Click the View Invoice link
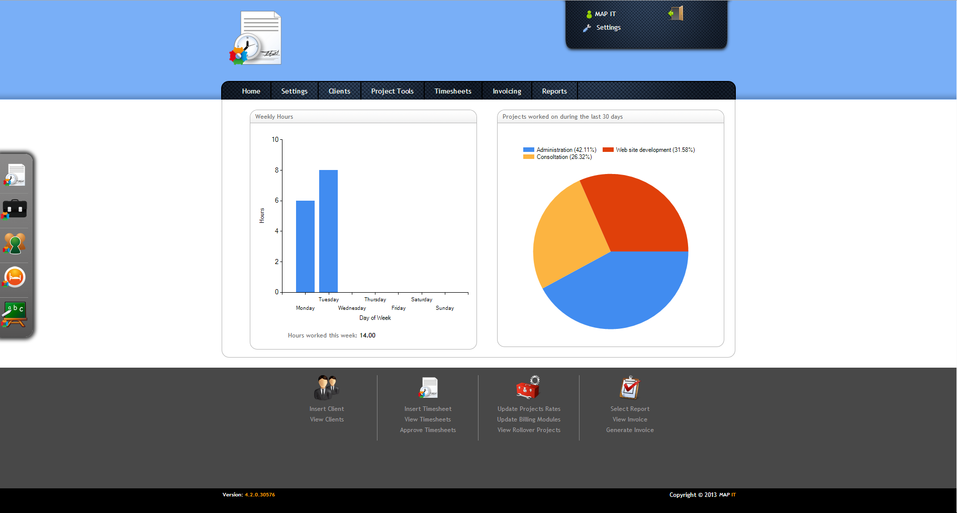The width and height of the screenshot is (957, 513). tap(630, 419)
